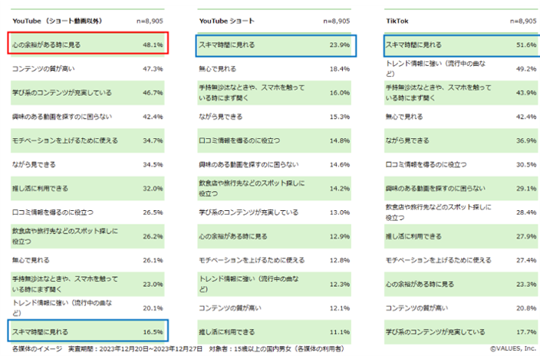
Task: Click the 36.9% value
Action: coord(526,140)
